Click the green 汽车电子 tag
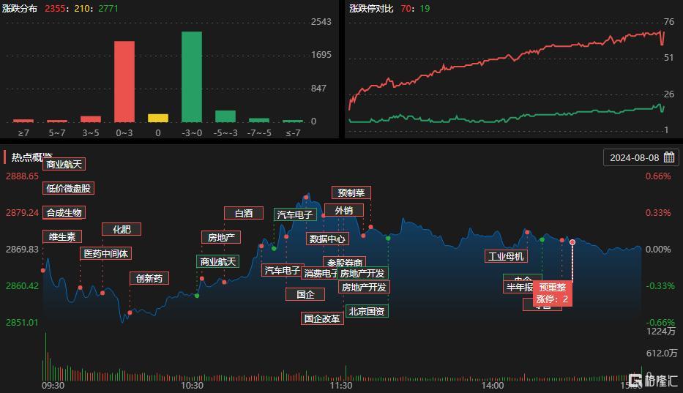Screen dimensions: 683x393 click(295, 214)
